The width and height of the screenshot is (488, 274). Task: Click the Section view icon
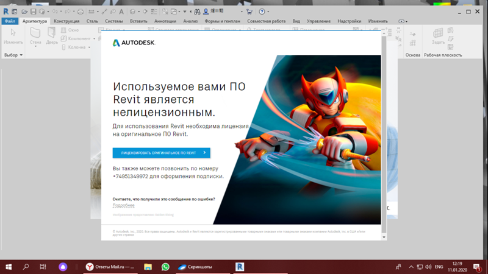click(145, 12)
